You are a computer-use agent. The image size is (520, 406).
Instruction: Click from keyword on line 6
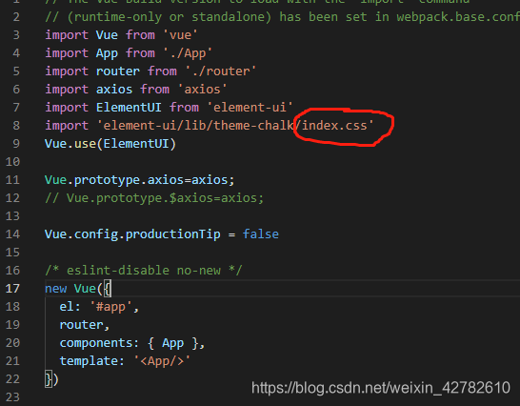(154, 90)
